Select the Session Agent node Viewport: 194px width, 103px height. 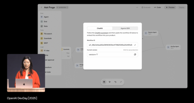pyautogui.click(x=151, y=33)
